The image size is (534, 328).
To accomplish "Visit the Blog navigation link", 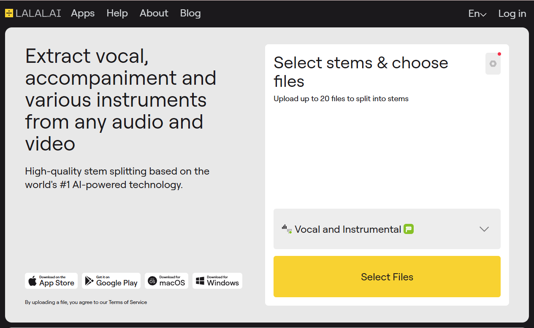I will point(190,13).
